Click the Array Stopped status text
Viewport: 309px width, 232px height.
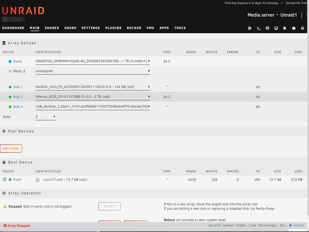[19, 225]
